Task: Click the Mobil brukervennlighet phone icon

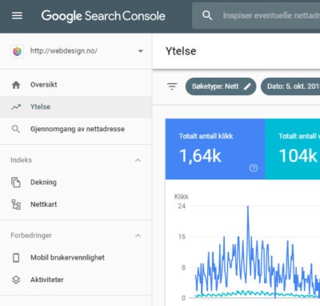Action: click(x=16, y=258)
